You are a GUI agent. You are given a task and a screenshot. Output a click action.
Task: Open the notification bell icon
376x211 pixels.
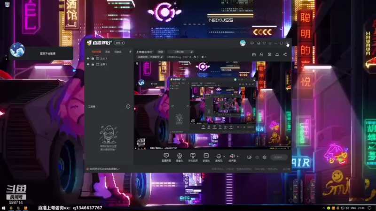[277, 54]
